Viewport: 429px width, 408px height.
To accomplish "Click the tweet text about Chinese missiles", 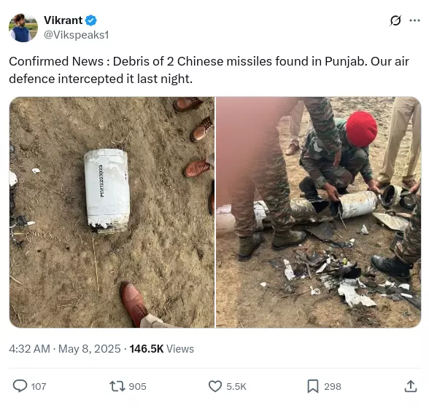I will tap(209, 70).
